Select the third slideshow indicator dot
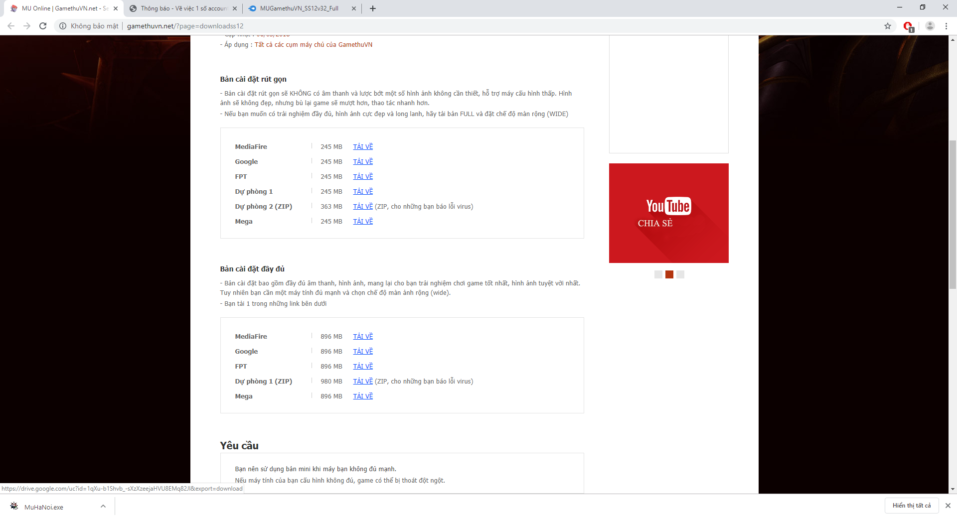This screenshot has width=957, height=518. point(680,274)
